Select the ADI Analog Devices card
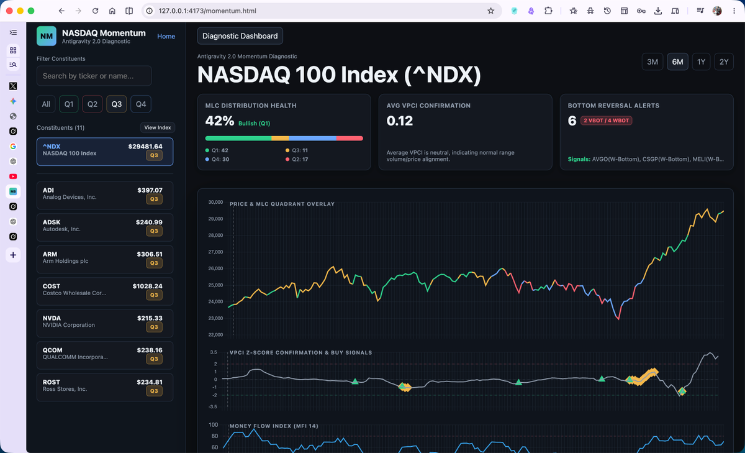 pyautogui.click(x=105, y=195)
